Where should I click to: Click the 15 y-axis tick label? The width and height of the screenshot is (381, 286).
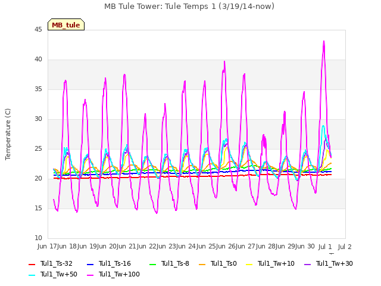[x=38, y=209]
